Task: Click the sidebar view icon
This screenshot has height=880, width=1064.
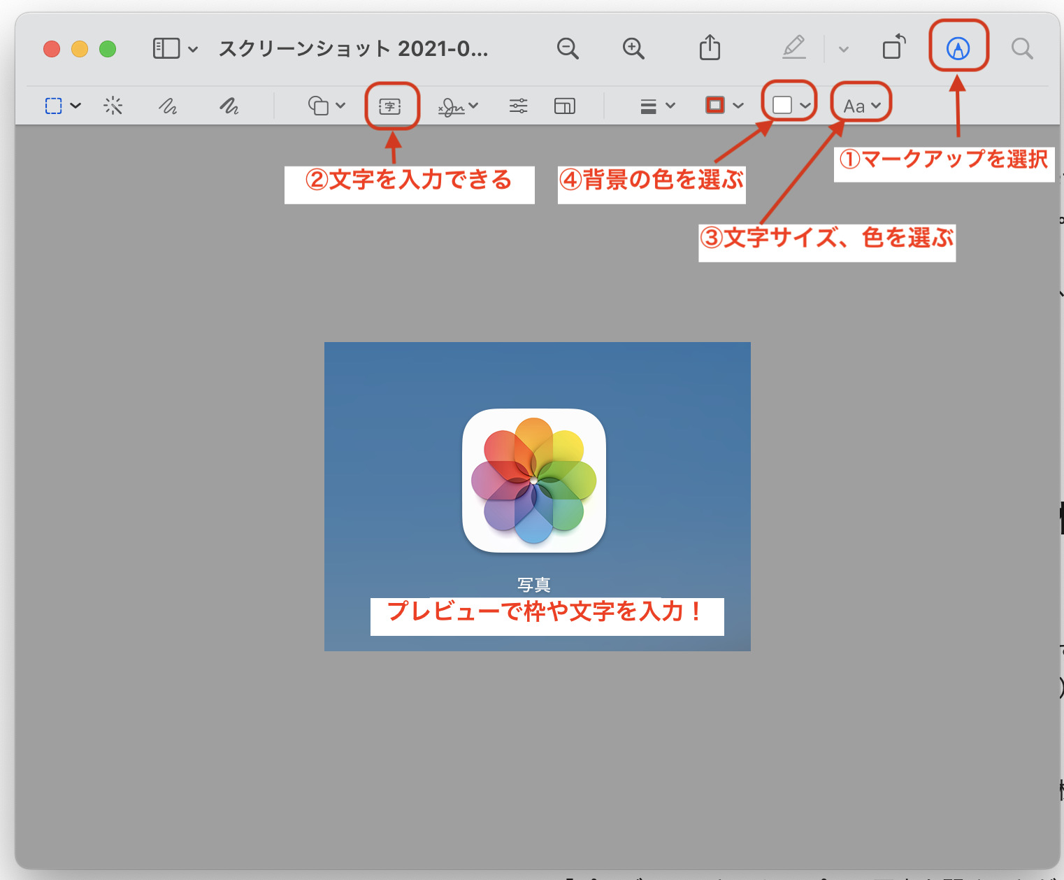Action: [166, 48]
